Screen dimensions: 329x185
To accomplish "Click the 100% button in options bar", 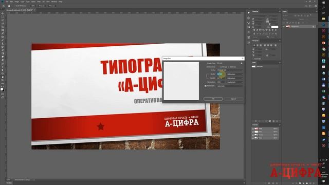I will pos(33,6).
